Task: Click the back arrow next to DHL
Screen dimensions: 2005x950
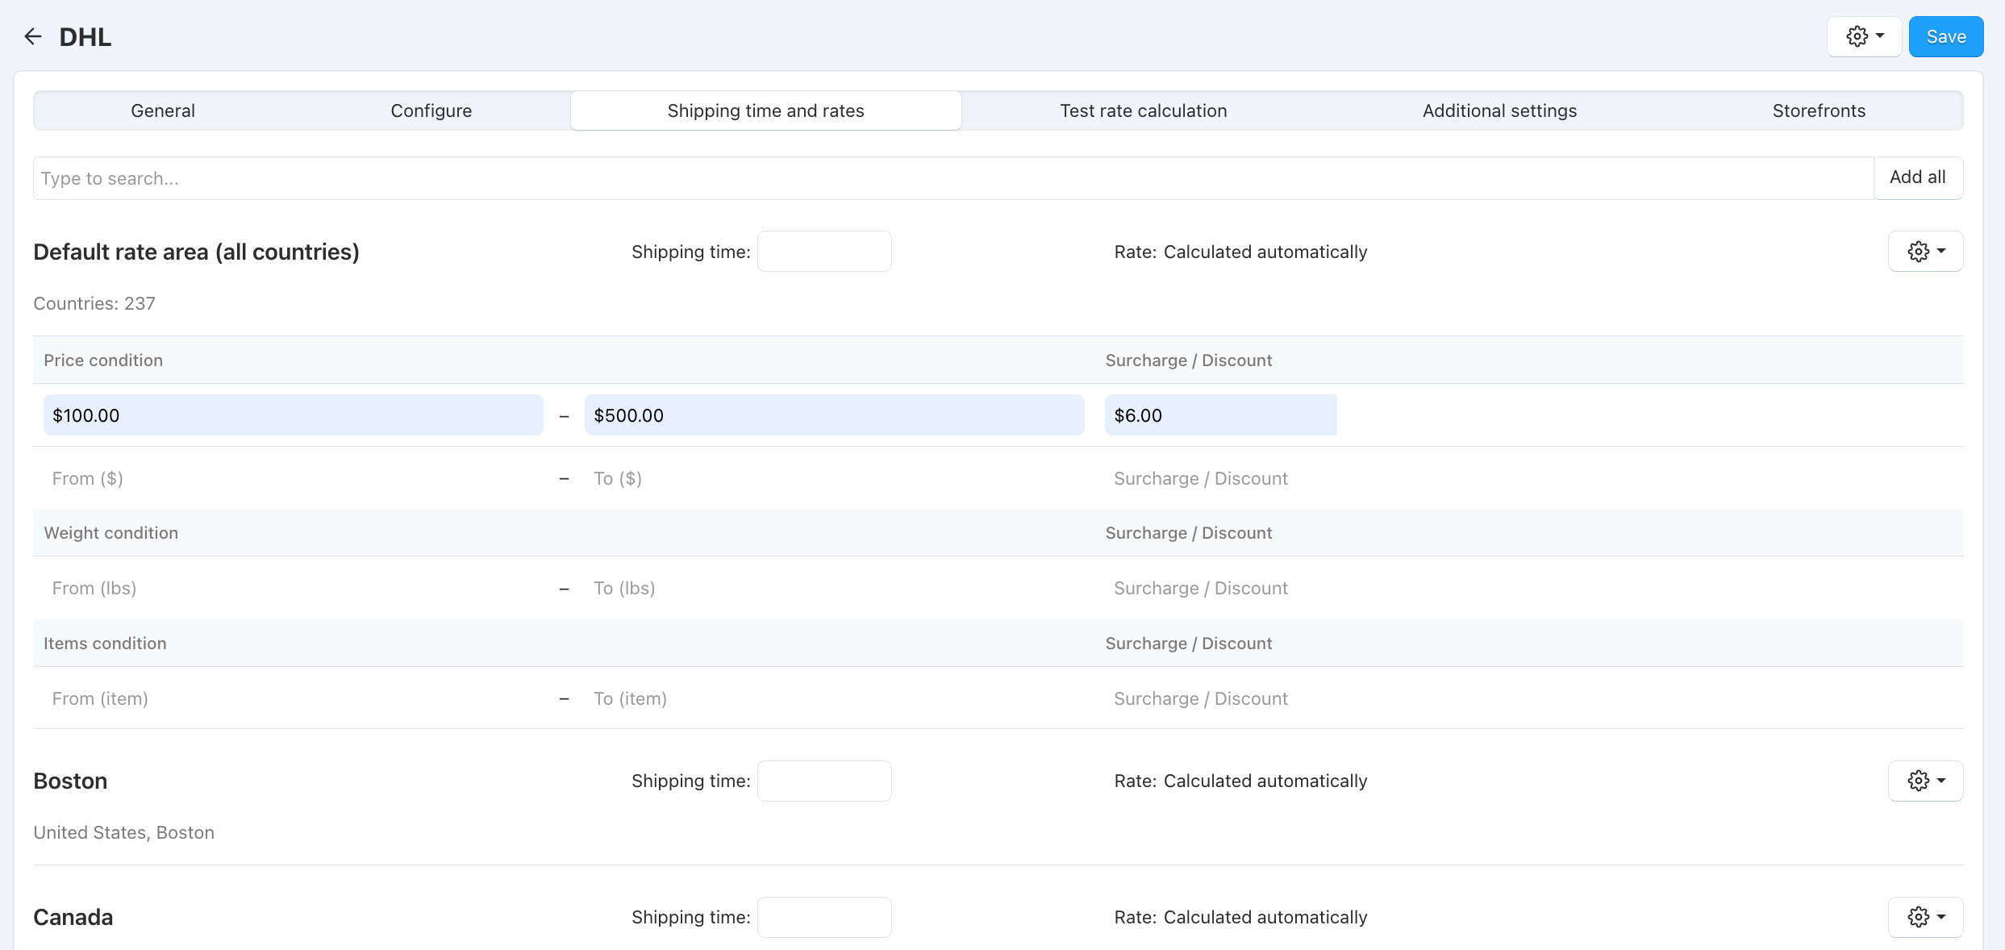Action: [x=32, y=36]
